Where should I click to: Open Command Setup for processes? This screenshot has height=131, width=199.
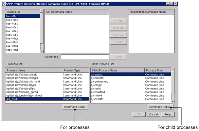pyautogui.click(x=75, y=107)
